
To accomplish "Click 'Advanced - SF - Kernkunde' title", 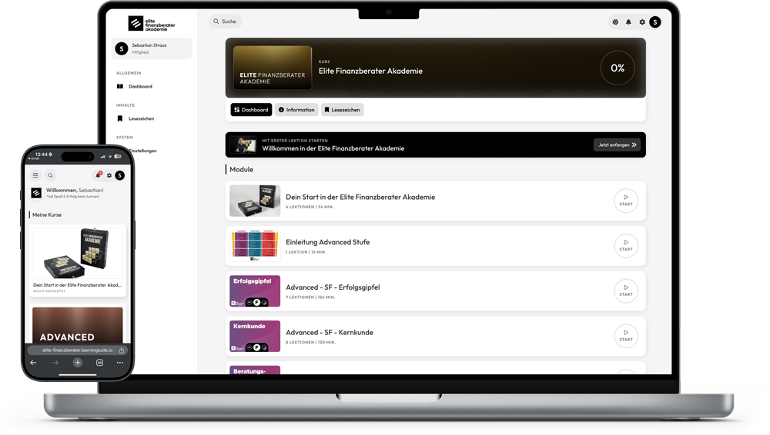I will tap(330, 333).
